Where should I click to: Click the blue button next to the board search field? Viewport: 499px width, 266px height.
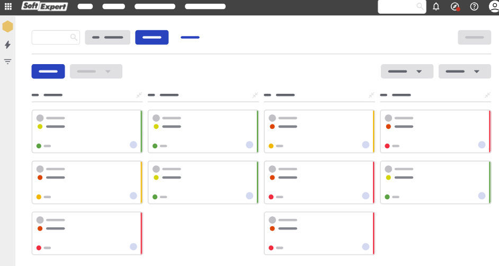pos(152,38)
